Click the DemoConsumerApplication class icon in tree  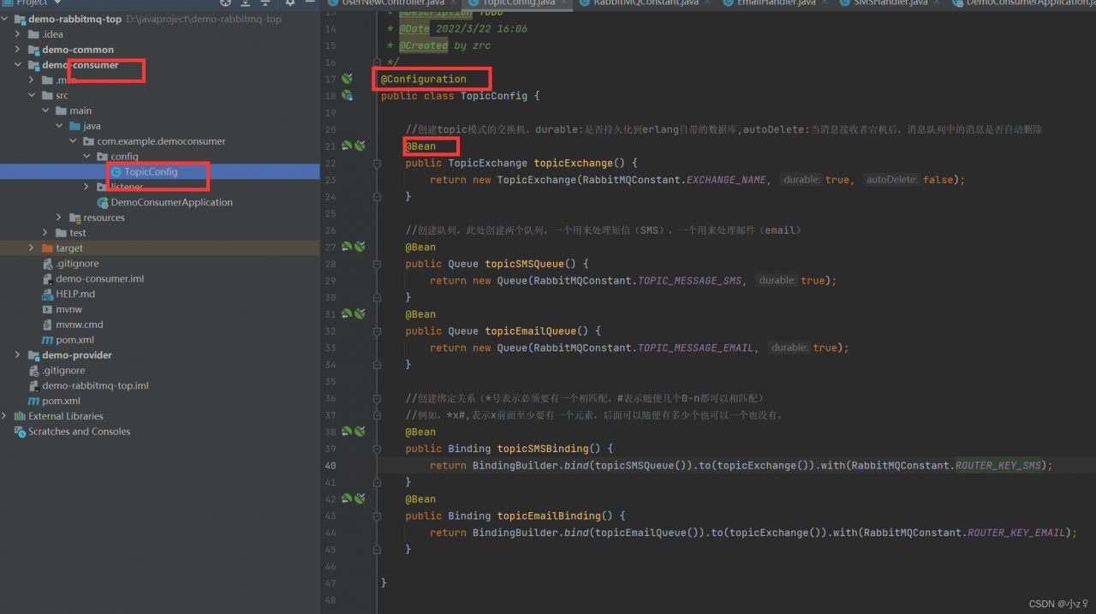pyautogui.click(x=103, y=202)
